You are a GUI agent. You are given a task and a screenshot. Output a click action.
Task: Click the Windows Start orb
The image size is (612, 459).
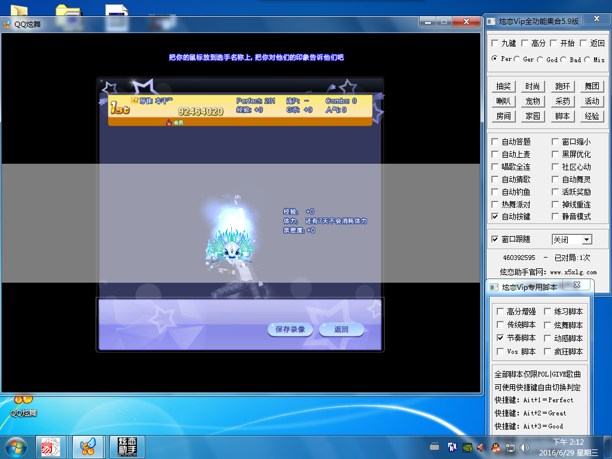(16, 447)
